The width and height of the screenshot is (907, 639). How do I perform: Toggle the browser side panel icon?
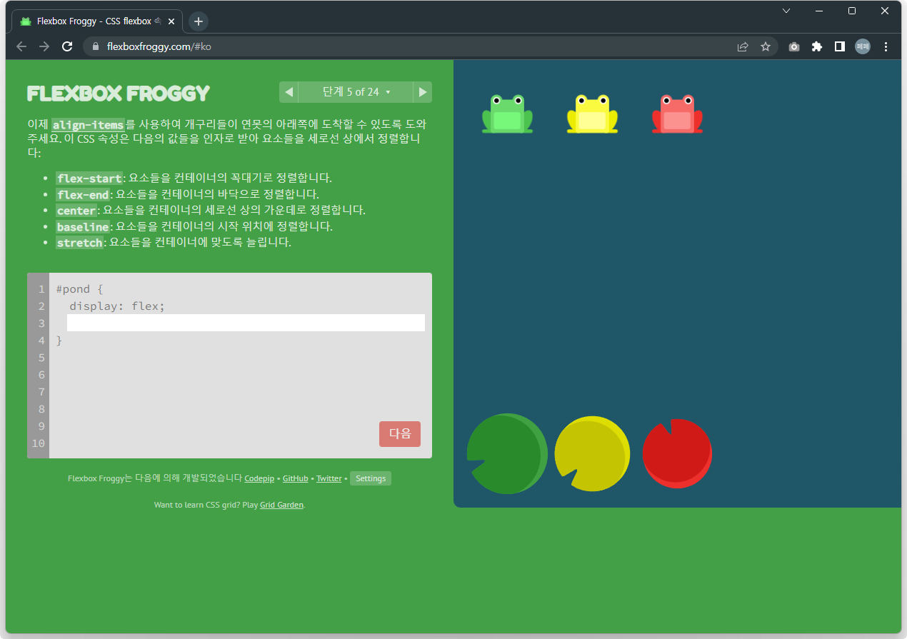[840, 46]
